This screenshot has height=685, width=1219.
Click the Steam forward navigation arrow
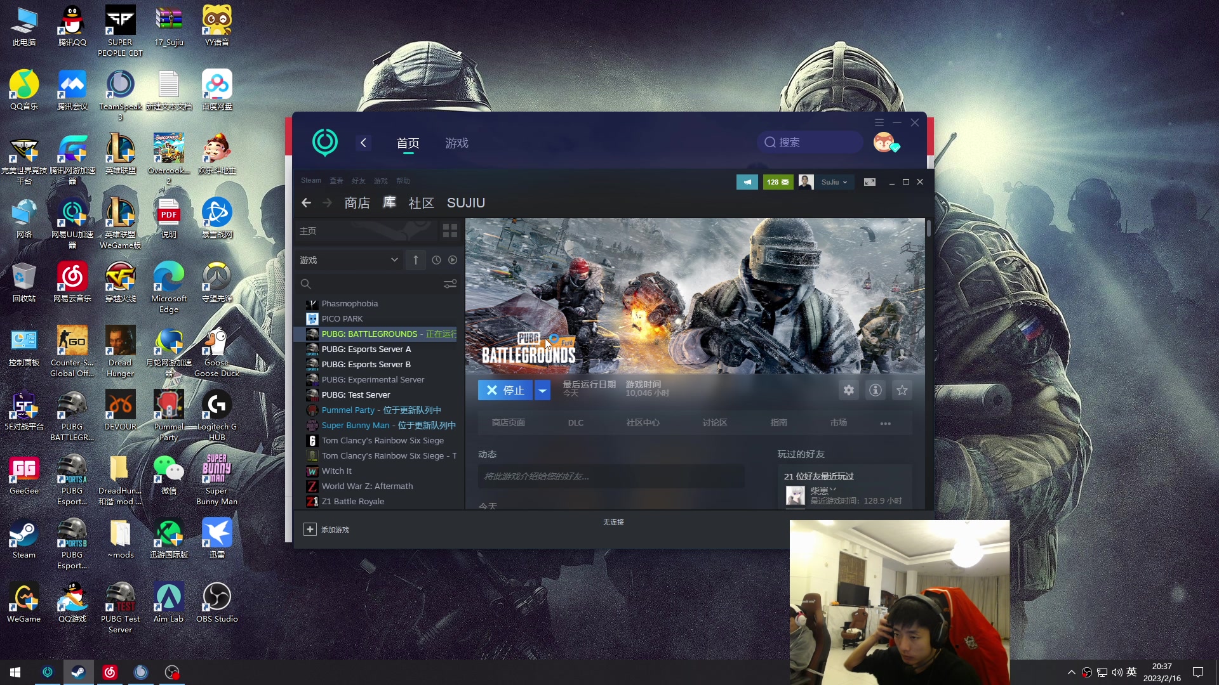pos(327,202)
